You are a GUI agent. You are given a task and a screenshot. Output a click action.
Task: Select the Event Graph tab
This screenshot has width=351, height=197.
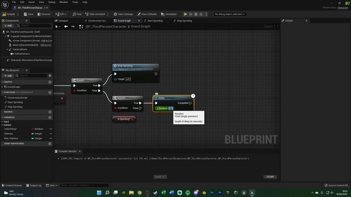pos(124,21)
